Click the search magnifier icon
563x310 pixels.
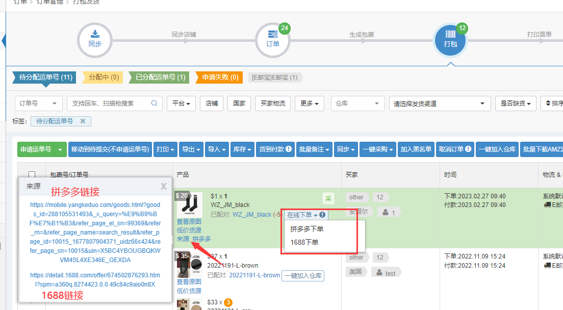coord(154,103)
